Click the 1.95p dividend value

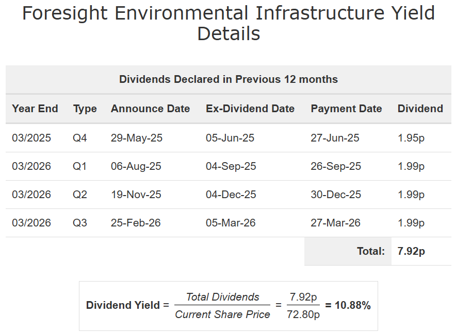pyautogui.click(x=411, y=138)
